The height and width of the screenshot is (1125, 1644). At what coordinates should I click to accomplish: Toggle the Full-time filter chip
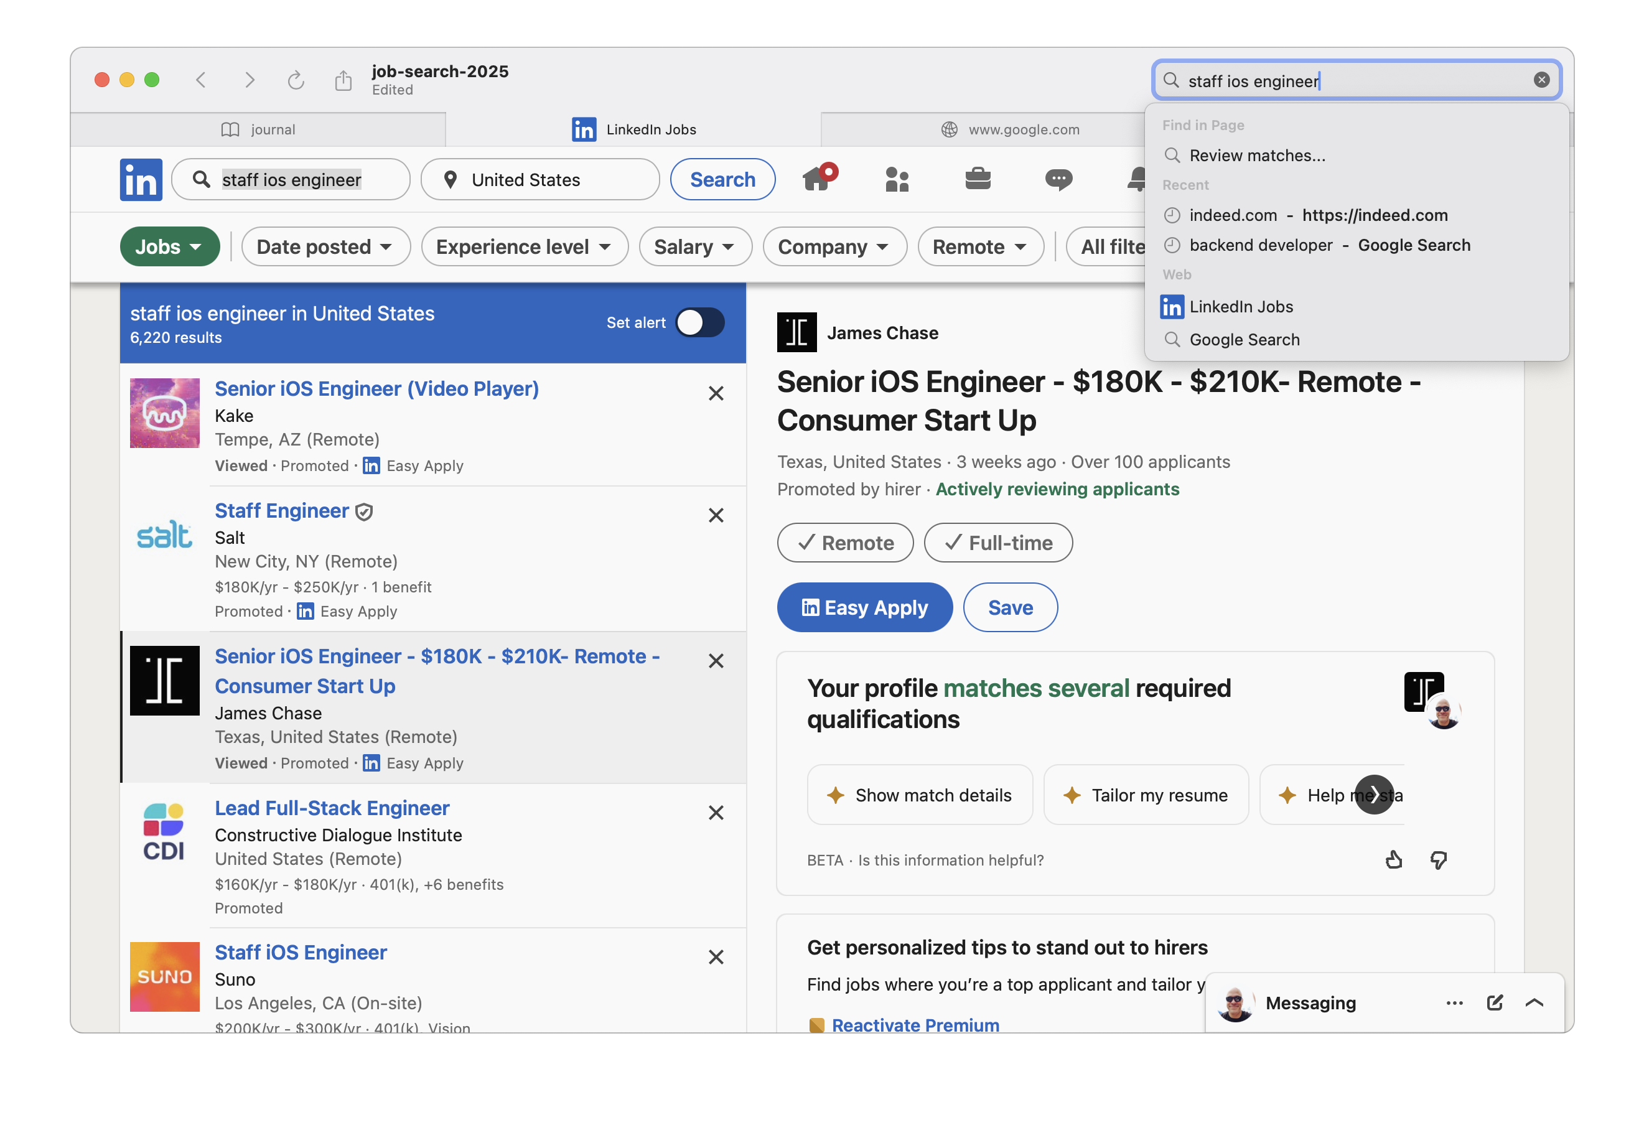(x=997, y=543)
